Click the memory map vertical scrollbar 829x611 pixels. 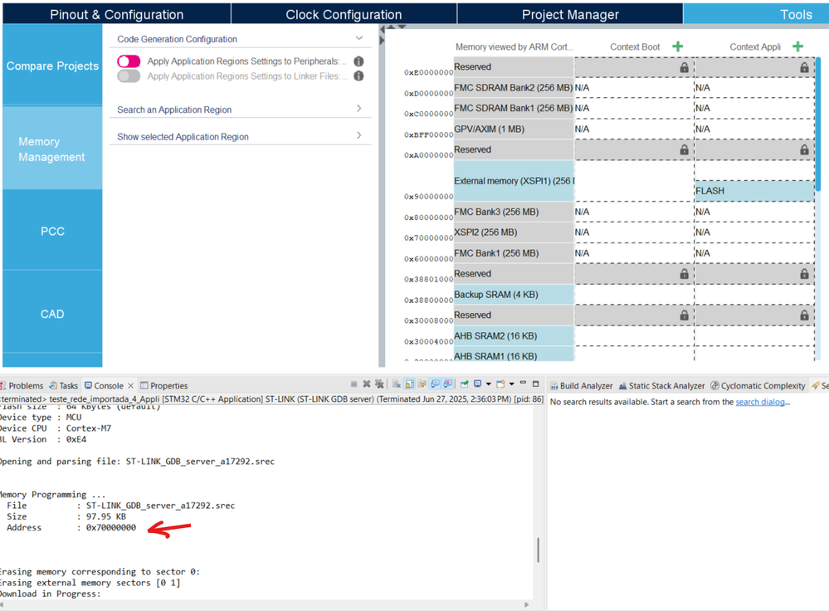818,125
